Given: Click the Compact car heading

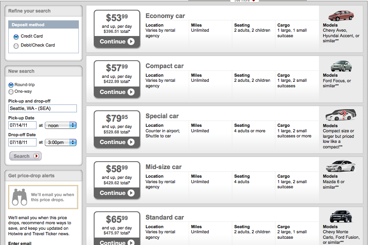Looking at the screenshot, I should pyautogui.click(x=164, y=66).
